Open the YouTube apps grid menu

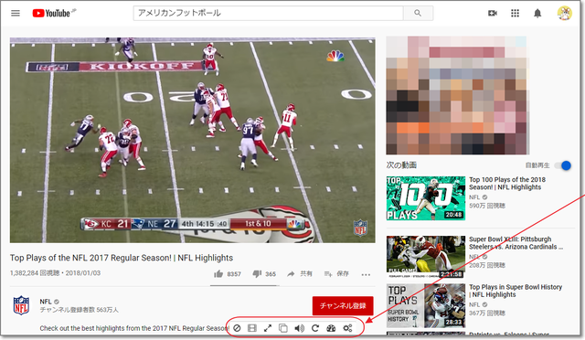[x=515, y=14]
